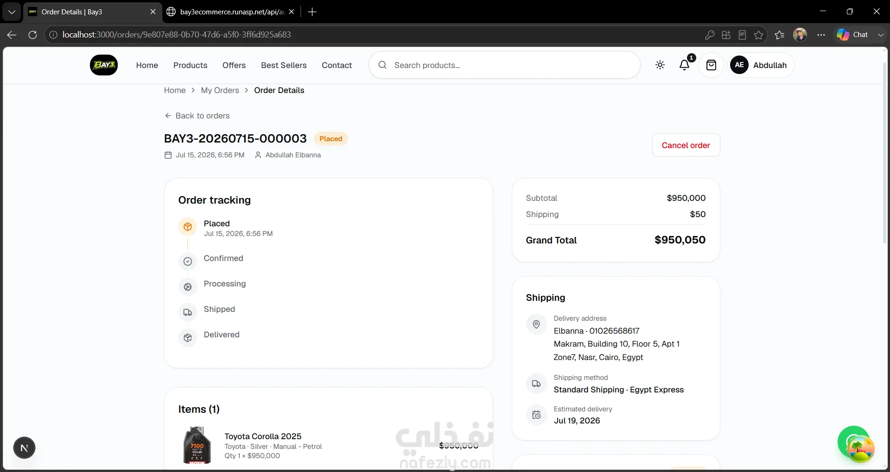Click the Processing step gear icon
Viewport: 890px width, 472px height.
tap(188, 287)
